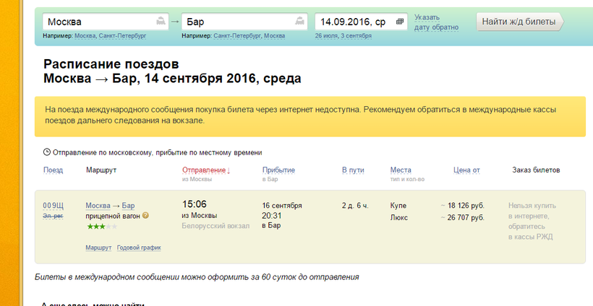The image size is (593, 306).
Task: Choose the 3 сентября example date
Action: (355, 35)
